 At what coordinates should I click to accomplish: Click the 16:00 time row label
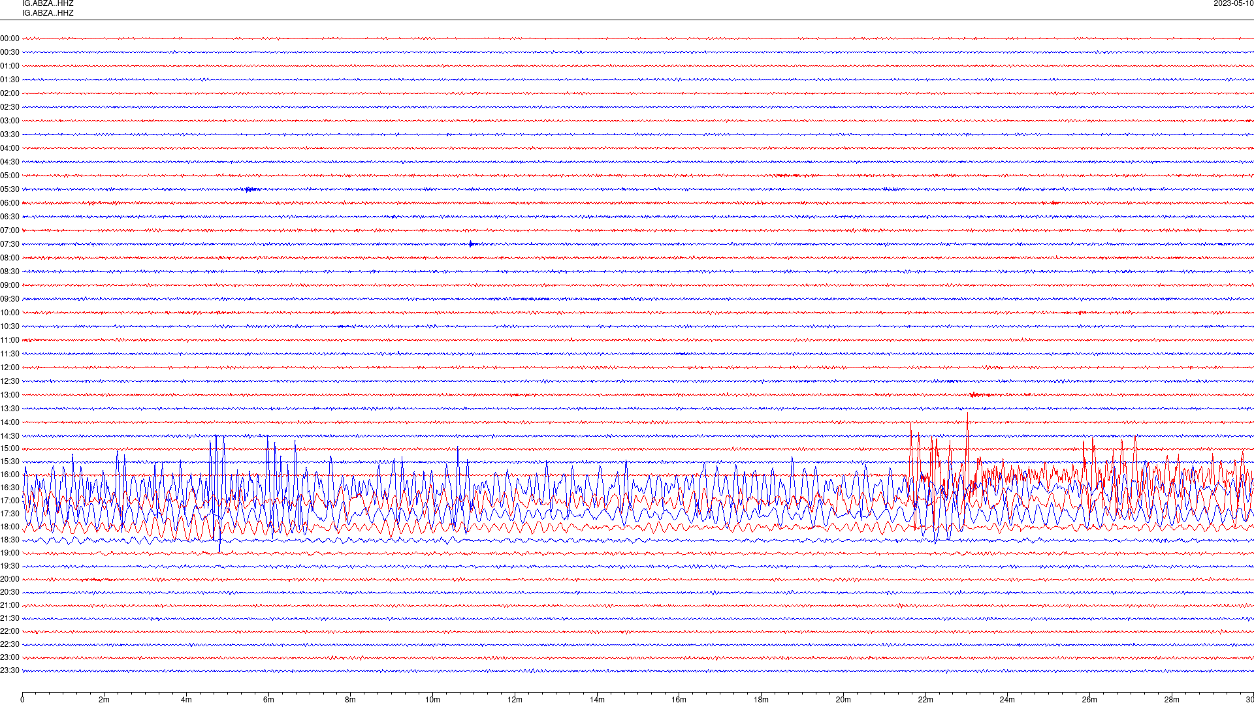[x=10, y=475]
